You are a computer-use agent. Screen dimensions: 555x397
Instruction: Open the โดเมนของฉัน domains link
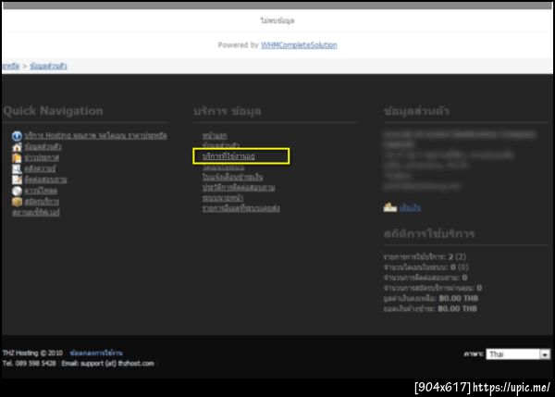[223, 167]
